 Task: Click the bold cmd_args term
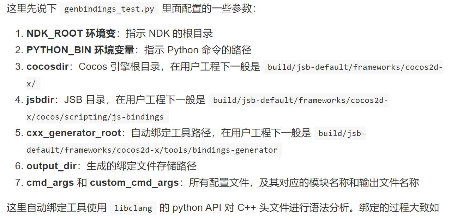pyautogui.click(x=50, y=183)
